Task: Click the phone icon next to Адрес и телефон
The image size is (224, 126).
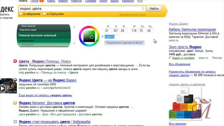Action: tap(170, 58)
